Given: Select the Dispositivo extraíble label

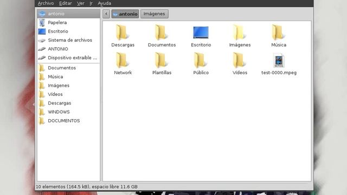Looking at the screenshot, I should pos(72,58).
